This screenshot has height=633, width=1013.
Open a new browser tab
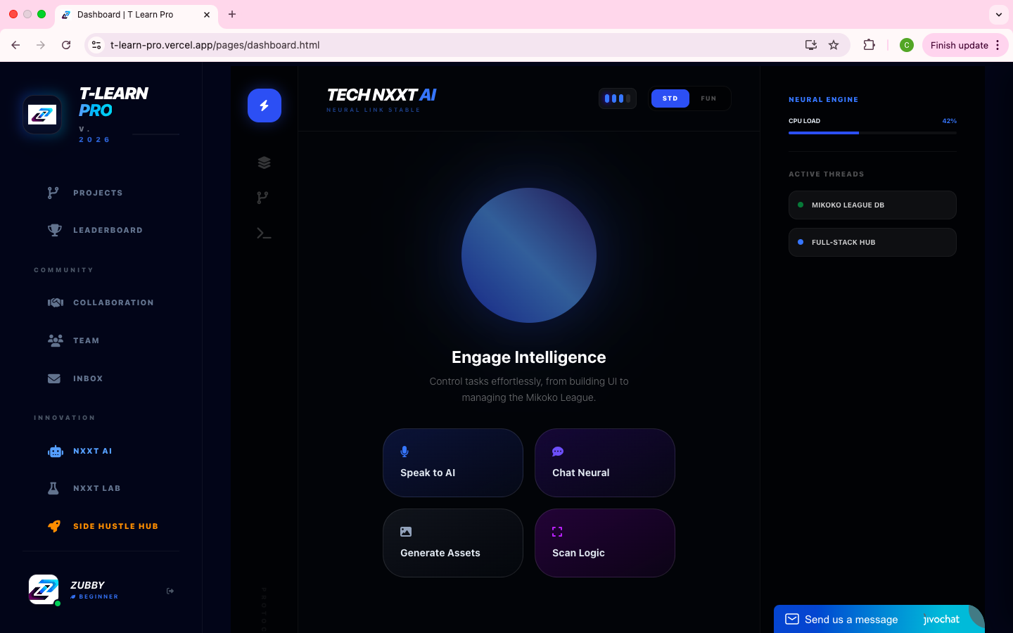[232, 14]
